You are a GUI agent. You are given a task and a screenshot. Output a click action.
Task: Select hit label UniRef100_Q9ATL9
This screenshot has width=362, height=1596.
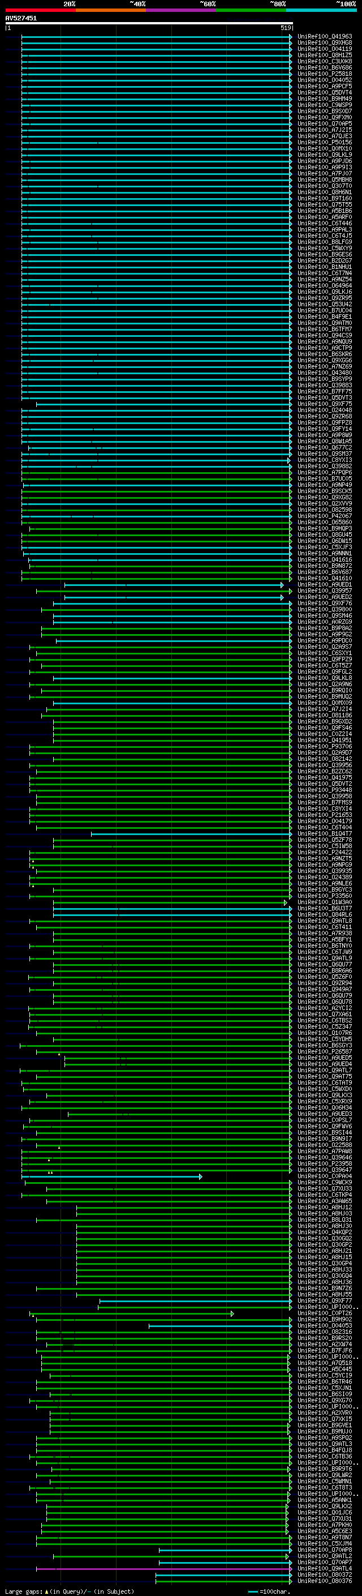[324, 958]
